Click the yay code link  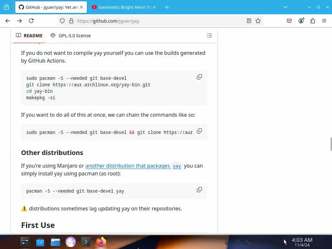point(177,166)
